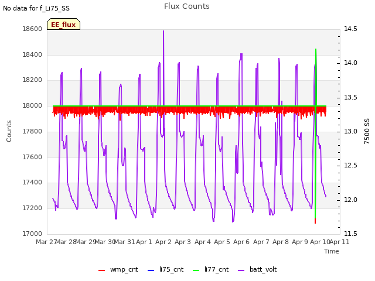
Task: Click the 17200 y-axis tick label
Action: [32, 208]
